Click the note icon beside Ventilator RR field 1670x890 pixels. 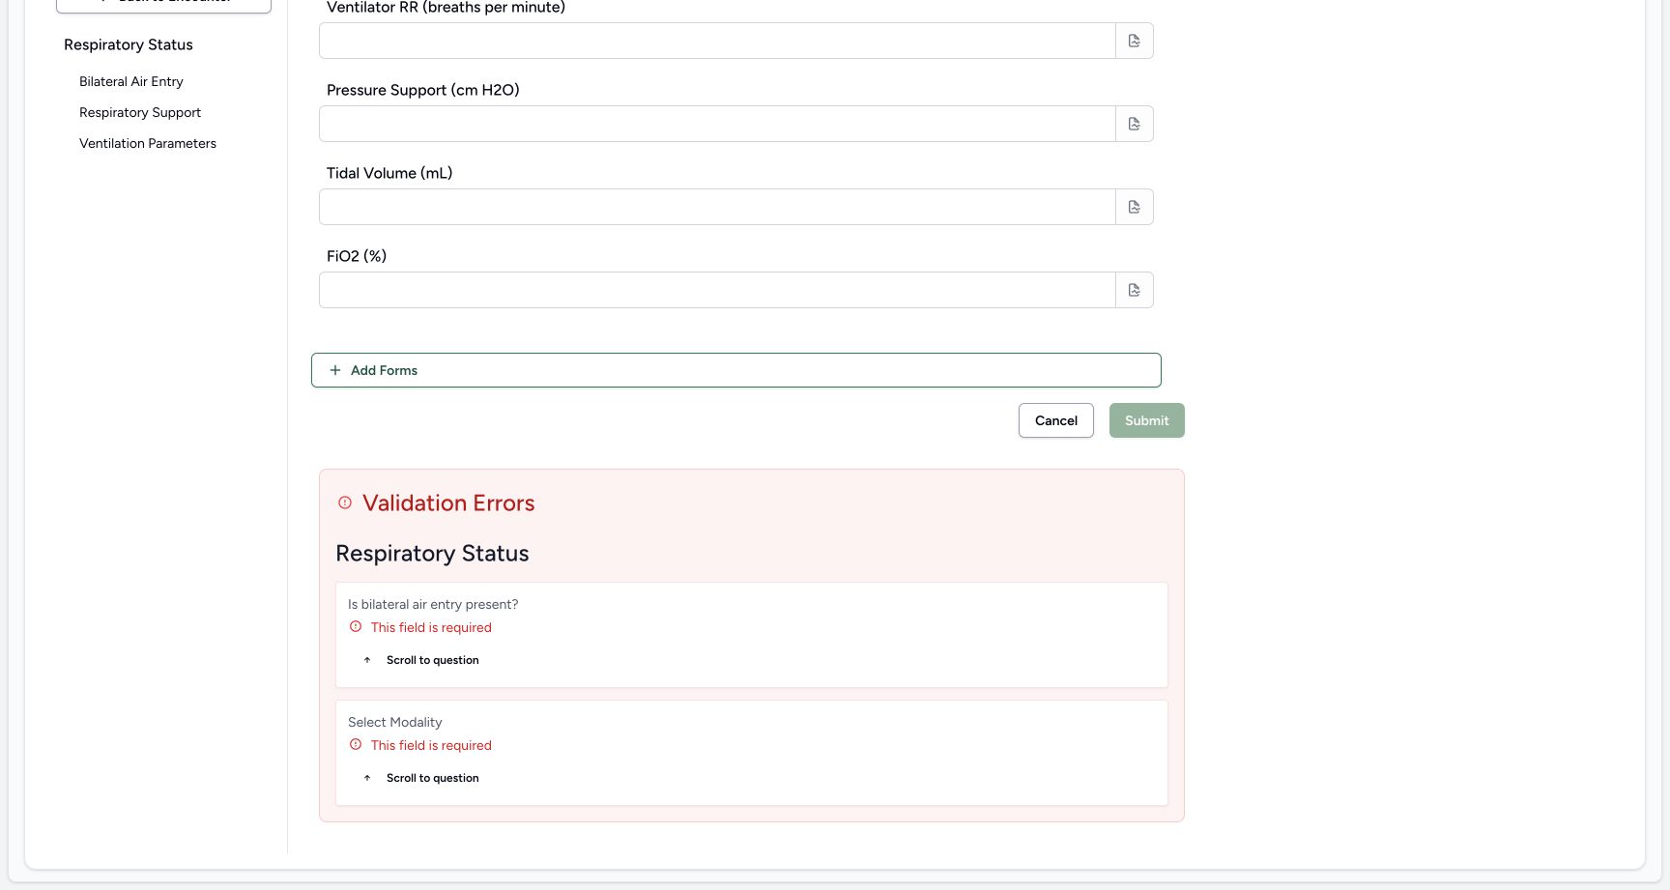pos(1135,41)
